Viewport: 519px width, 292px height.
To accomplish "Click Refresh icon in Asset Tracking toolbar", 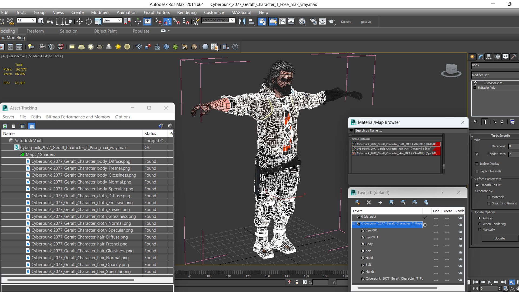I will click(x=5, y=126).
